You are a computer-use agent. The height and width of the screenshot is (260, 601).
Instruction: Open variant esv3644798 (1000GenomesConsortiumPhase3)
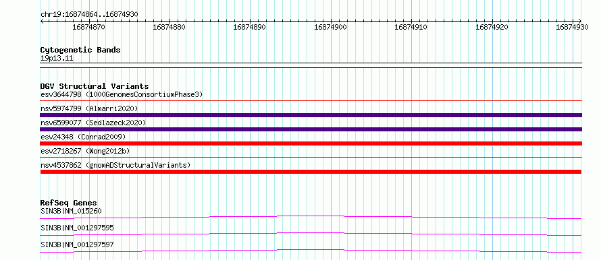122,94
